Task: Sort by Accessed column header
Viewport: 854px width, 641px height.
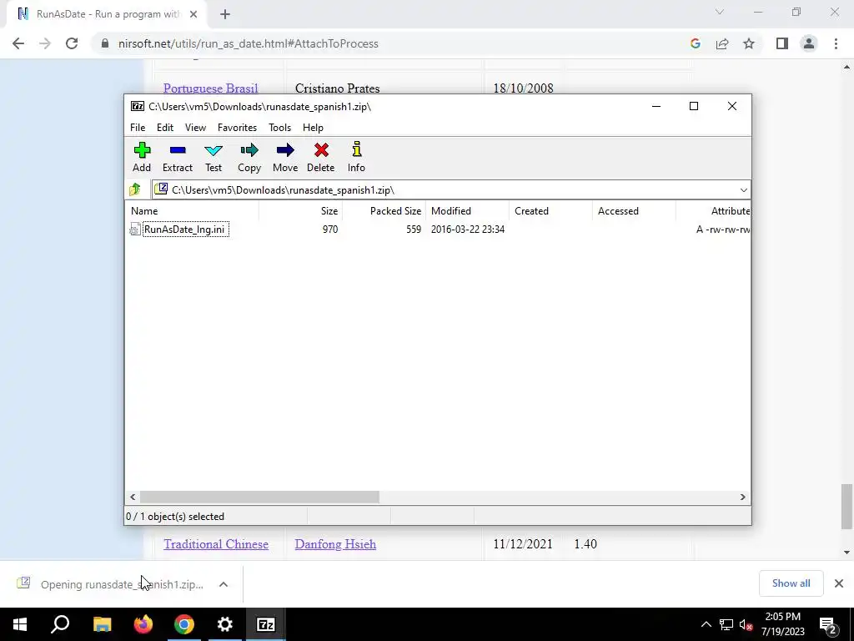Action: pyautogui.click(x=634, y=211)
